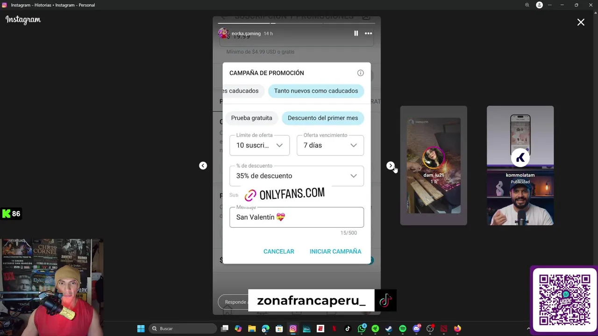This screenshot has width=598, height=336.
Task: Open Steam from the taskbar
Action: click(389, 329)
